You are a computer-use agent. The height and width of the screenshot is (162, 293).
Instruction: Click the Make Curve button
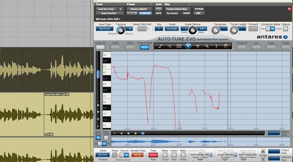pos(165,155)
